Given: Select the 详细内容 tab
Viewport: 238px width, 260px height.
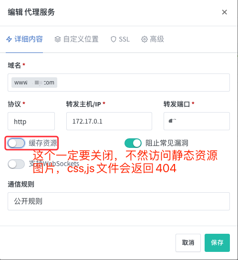Looking at the screenshot, I should 24,39.
